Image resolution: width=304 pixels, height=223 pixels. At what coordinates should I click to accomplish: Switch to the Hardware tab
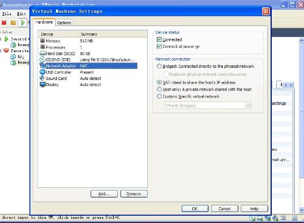(44, 22)
